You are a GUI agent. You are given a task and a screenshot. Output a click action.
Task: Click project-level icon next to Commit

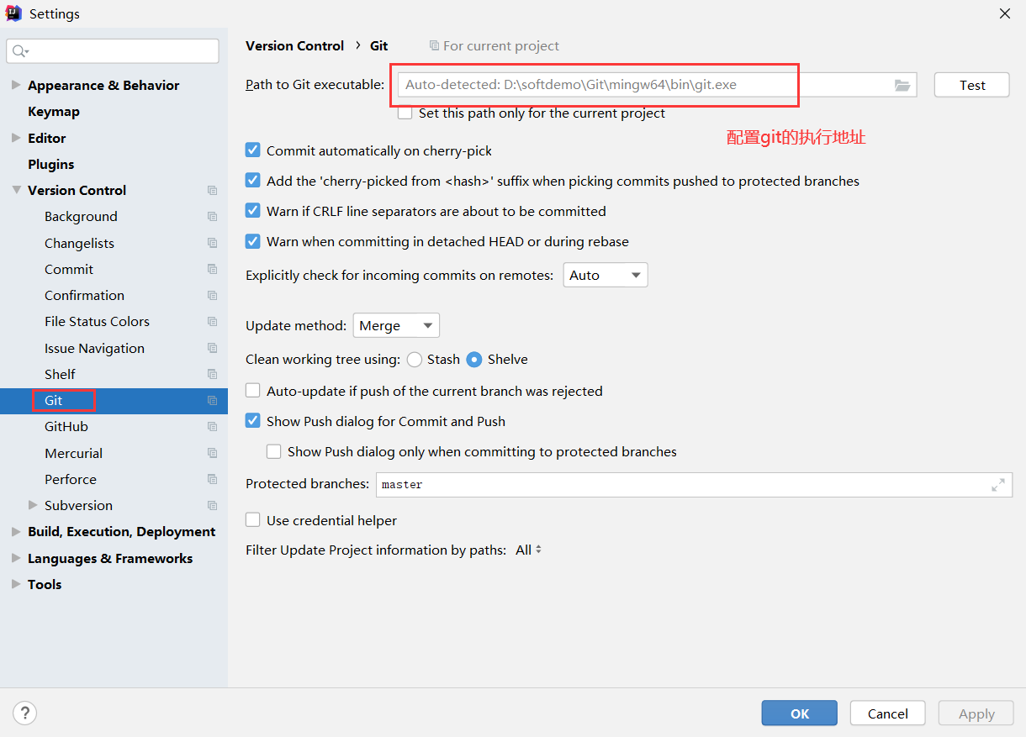coord(212,269)
